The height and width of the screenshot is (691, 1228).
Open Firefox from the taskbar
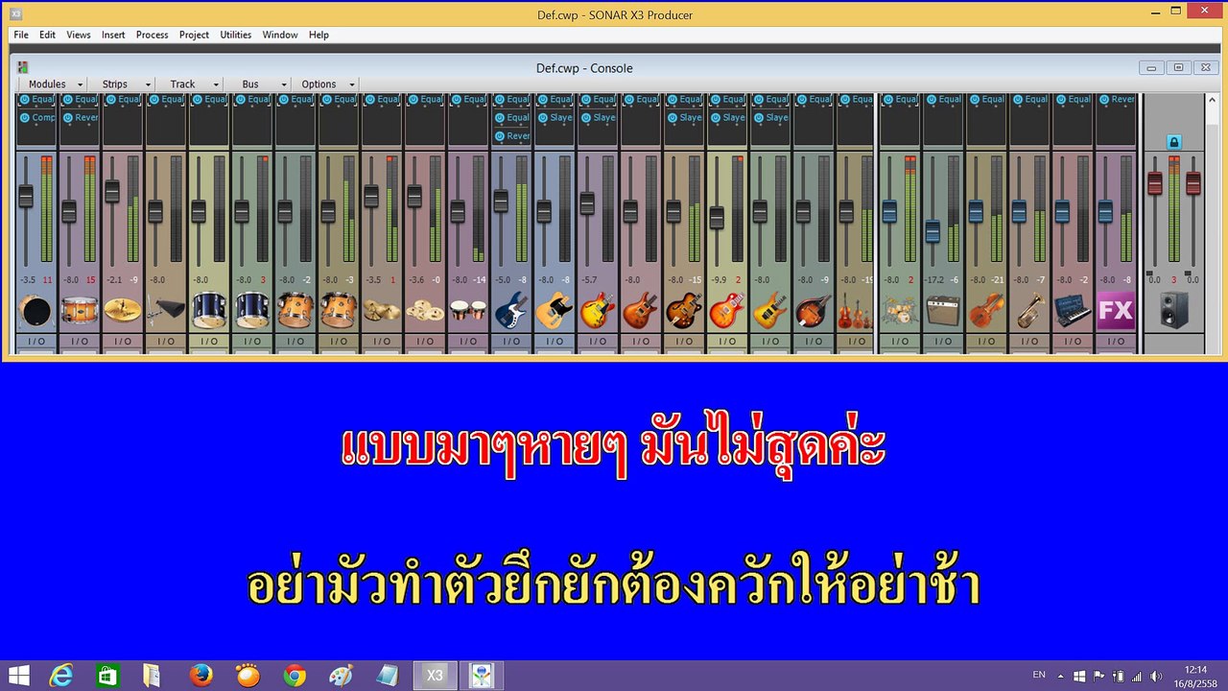click(x=201, y=676)
